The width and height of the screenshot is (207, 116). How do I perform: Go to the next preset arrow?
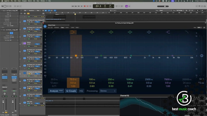pos(52,27)
